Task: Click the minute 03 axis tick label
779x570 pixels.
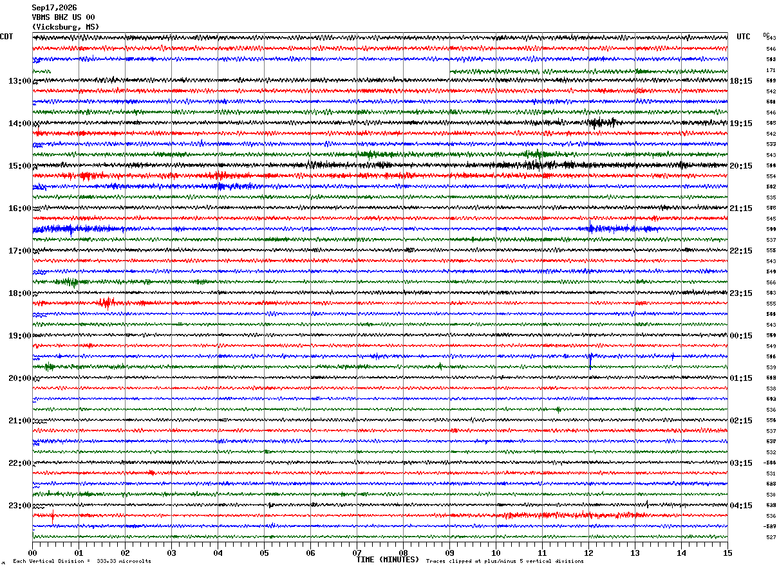Action: [171, 553]
